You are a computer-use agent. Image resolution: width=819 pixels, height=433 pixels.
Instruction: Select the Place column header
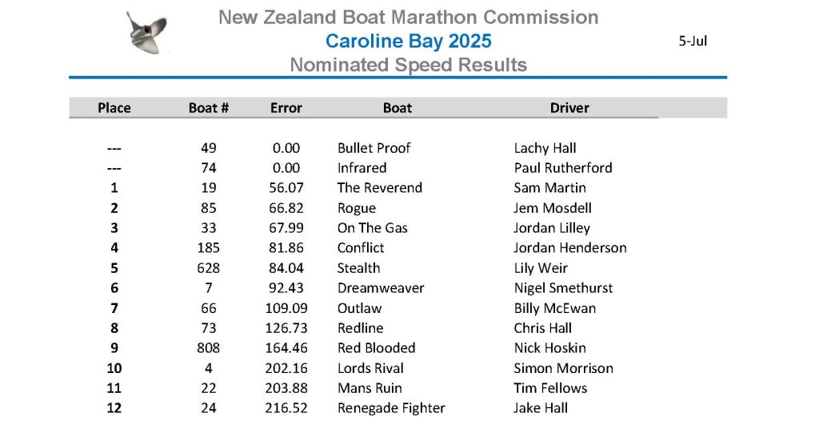[114, 108]
